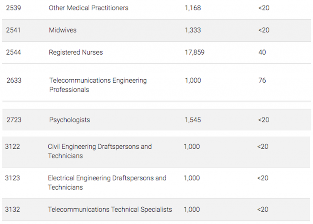Select the Registered Nurses entry
The image size is (313, 224).
[x=75, y=52]
